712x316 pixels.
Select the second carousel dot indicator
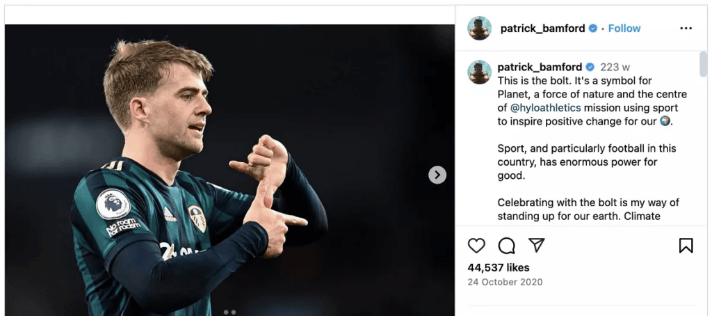[234, 312]
